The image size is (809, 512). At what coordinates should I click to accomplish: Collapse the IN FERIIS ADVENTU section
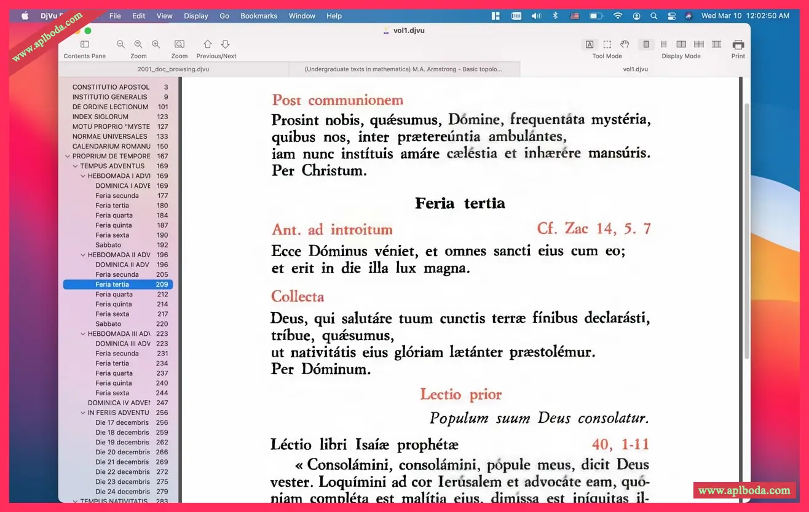83,413
